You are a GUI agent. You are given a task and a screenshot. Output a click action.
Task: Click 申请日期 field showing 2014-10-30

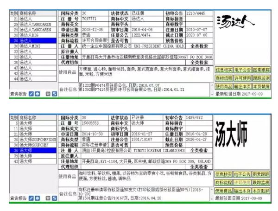[95, 134]
